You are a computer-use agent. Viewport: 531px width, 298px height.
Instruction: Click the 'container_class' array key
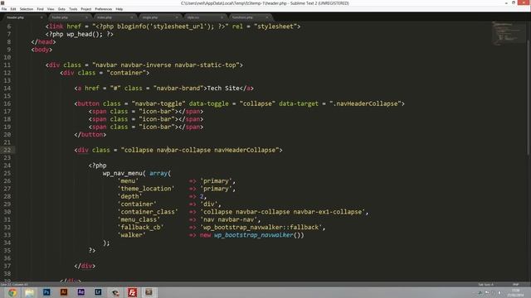(x=148, y=212)
